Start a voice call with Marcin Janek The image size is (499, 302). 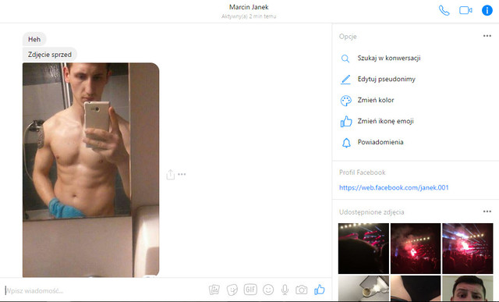pos(444,10)
